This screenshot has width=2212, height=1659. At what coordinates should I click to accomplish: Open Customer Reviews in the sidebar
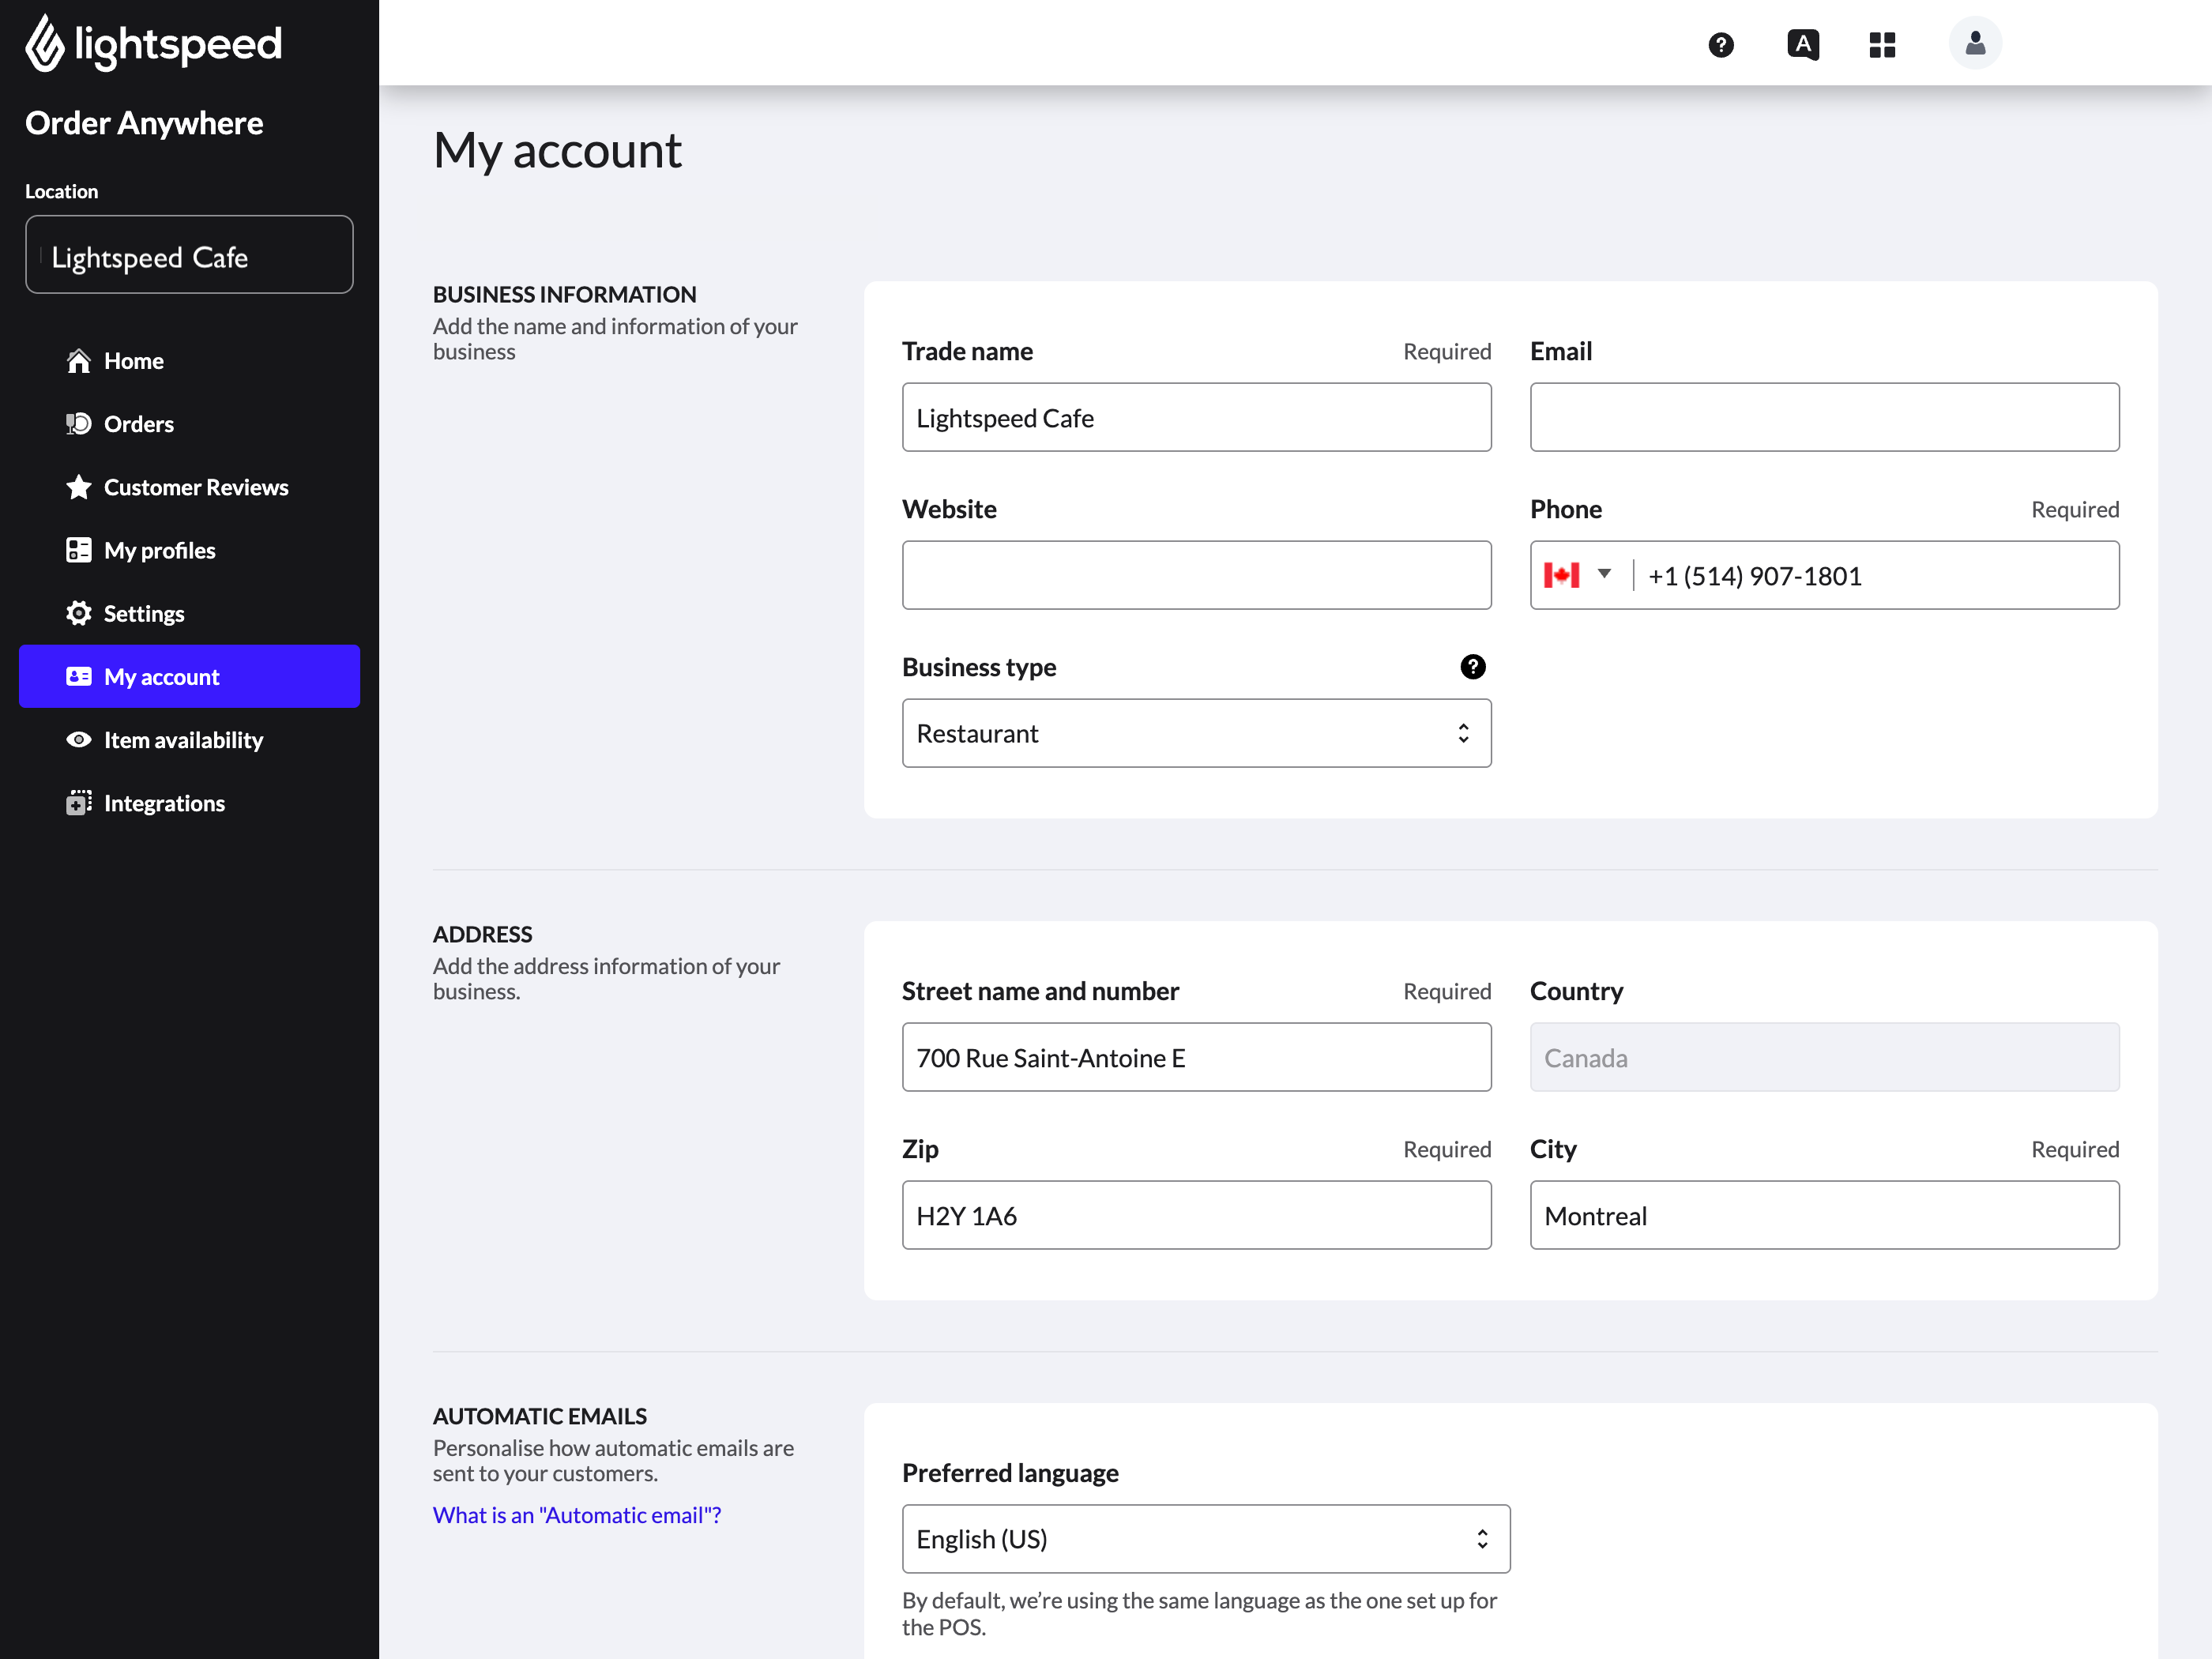pyautogui.click(x=195, y=487)
